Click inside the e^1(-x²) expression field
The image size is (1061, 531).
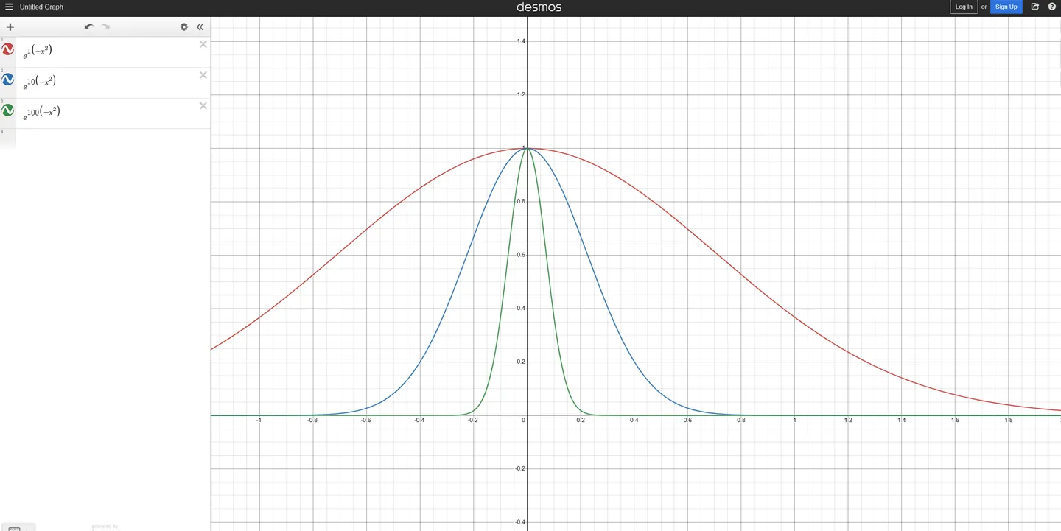tap(111, 52)
